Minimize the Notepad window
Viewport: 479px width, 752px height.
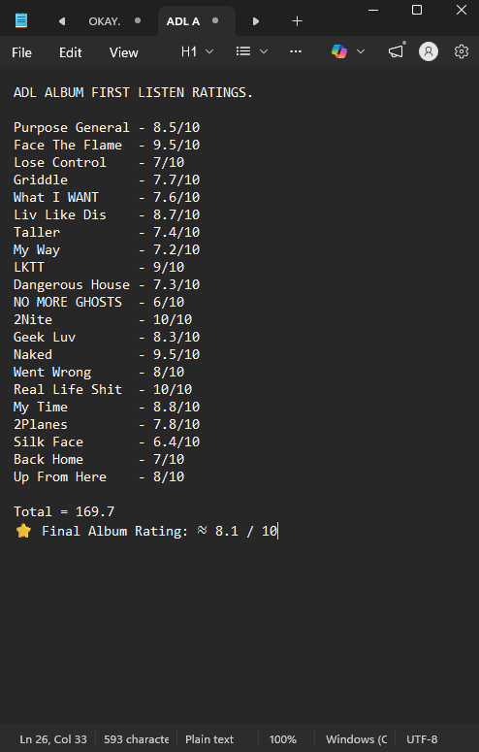pyautogui.click(x=373, y=10)
